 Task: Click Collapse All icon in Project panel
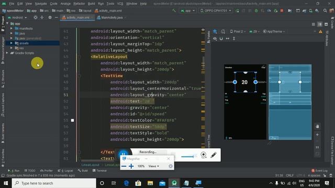(42, 17)
